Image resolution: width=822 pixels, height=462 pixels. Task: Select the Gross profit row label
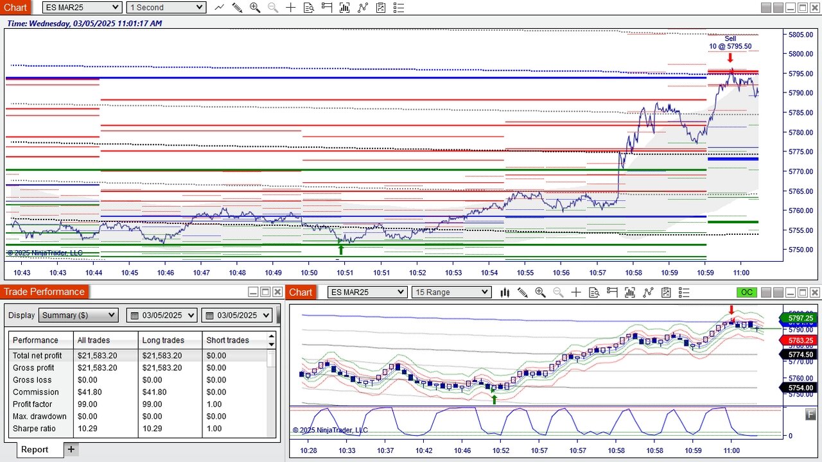pos(33,368)
